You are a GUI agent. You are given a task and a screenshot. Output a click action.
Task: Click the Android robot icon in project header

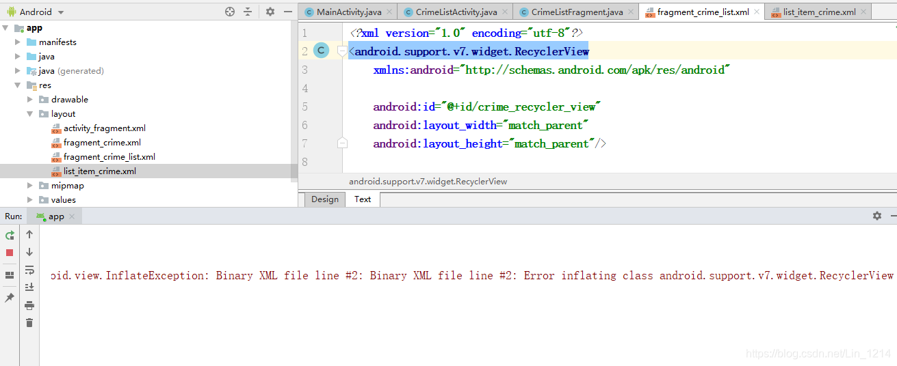pos(12,12)
